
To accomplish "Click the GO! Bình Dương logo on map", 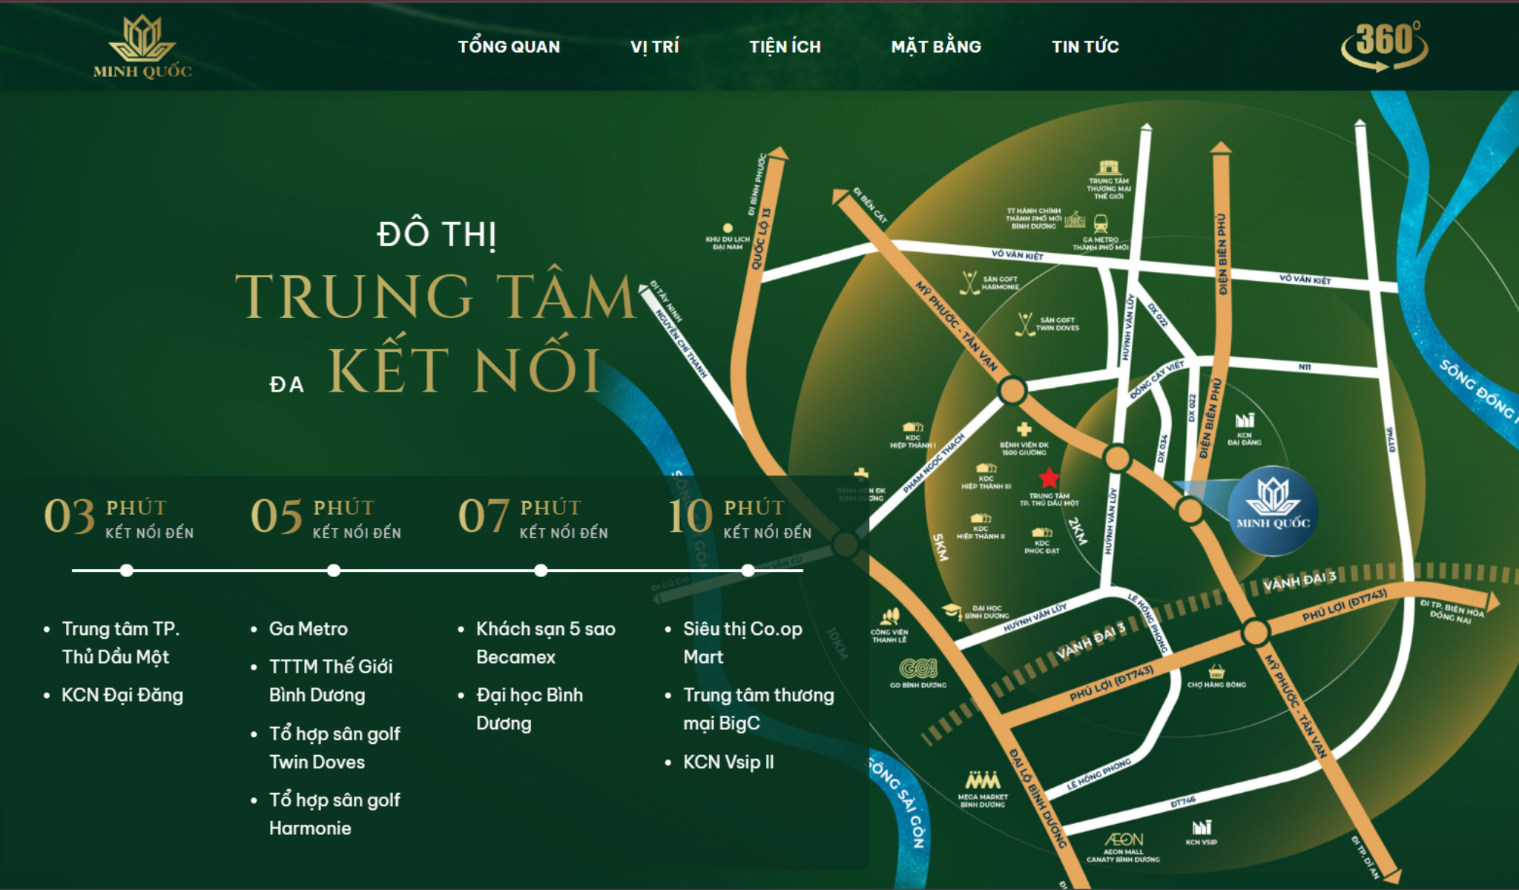I will point(918,668).
